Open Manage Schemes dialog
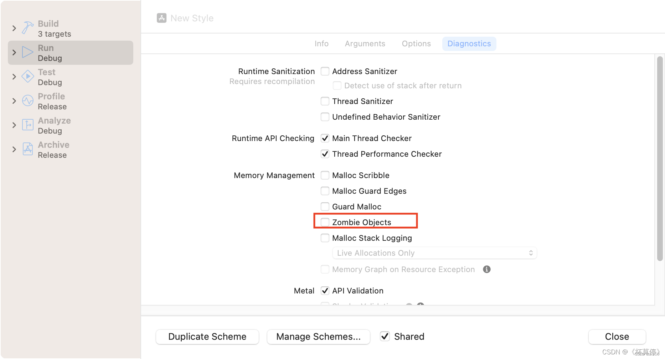 (319, 337)
